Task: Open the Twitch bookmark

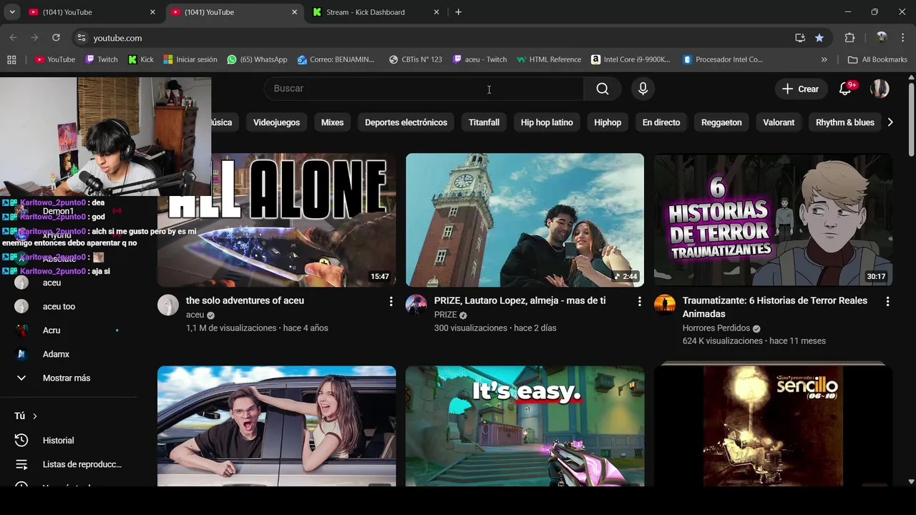Action: (101, 59)
